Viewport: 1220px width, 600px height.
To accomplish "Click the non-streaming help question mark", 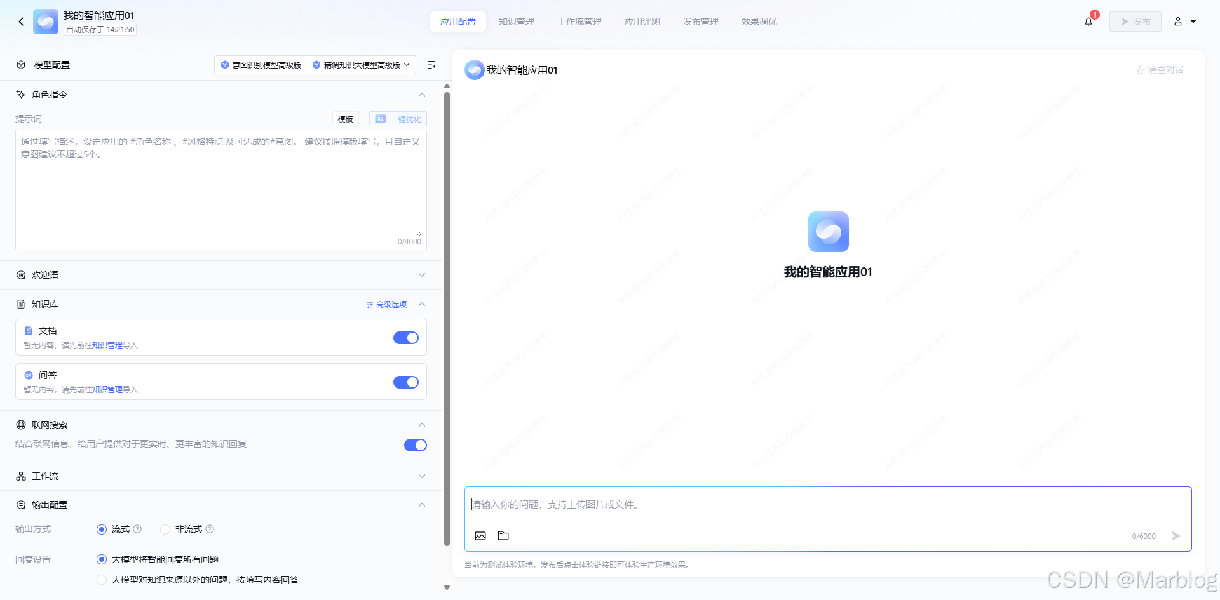I will pyautogui.click(x=210, y=529).
